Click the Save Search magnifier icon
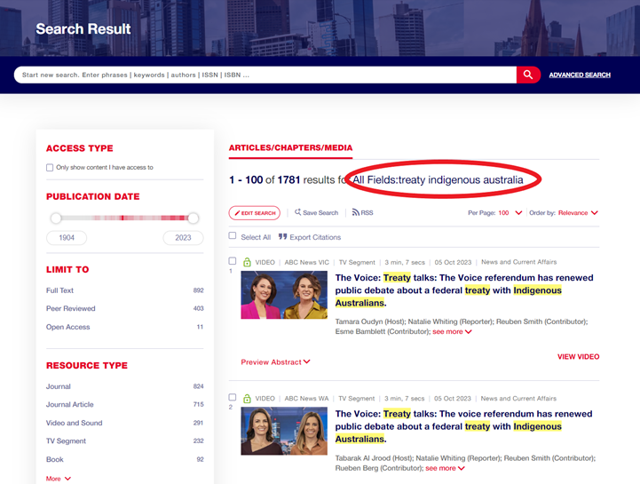The width and height of the screenshot is (640, 484). tap(297, 213)
